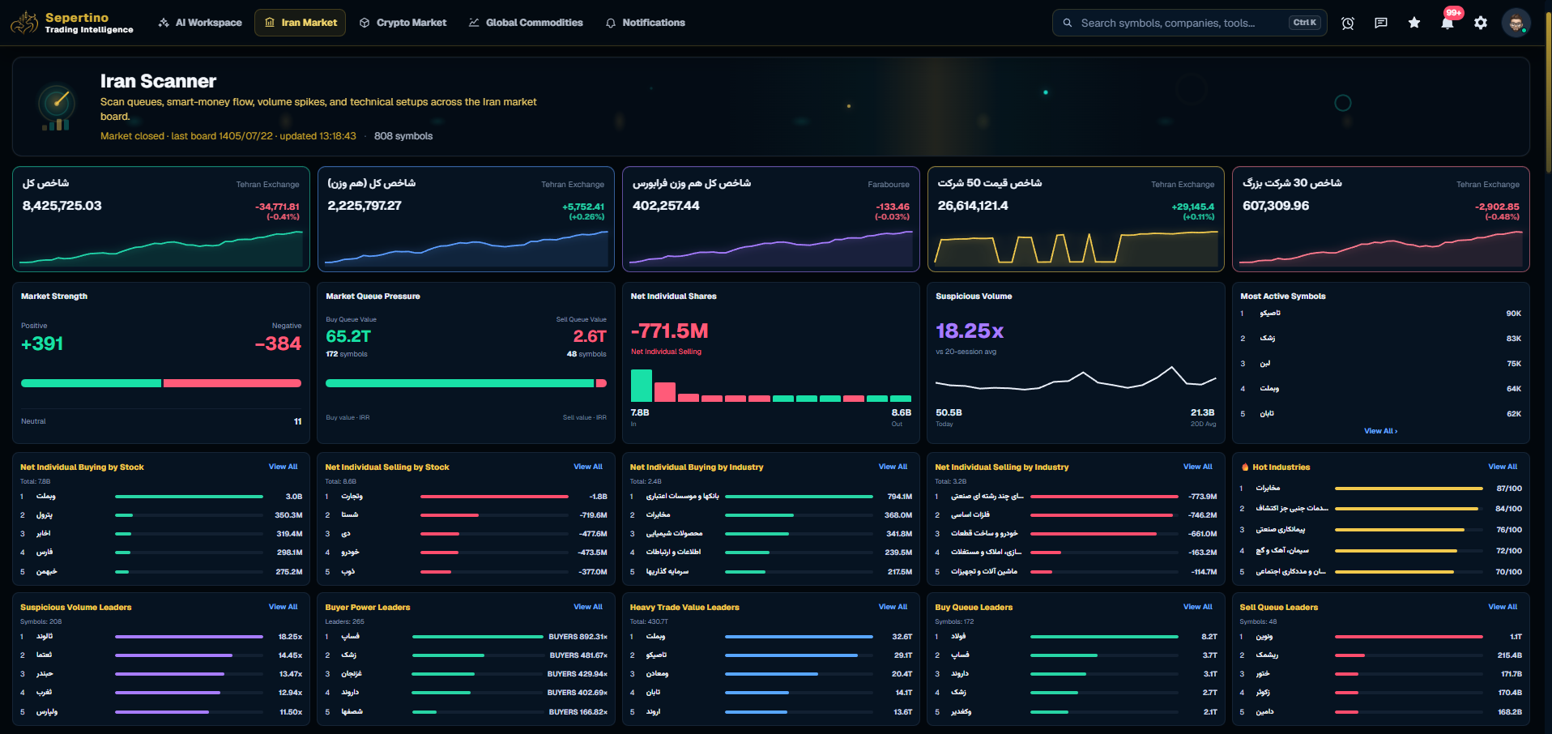Switch to the AI Workspace tab
The image size is (1552, 734).
200,23
